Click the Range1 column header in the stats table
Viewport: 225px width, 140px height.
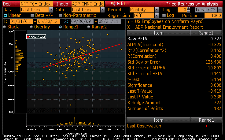[x=206, y=33]
